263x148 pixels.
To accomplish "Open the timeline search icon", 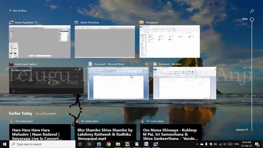I will tap(252, 11).
